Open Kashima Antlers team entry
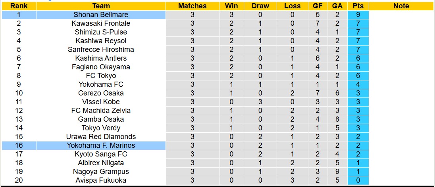Screen dimensions: 435x187 [x=101, y=58]
